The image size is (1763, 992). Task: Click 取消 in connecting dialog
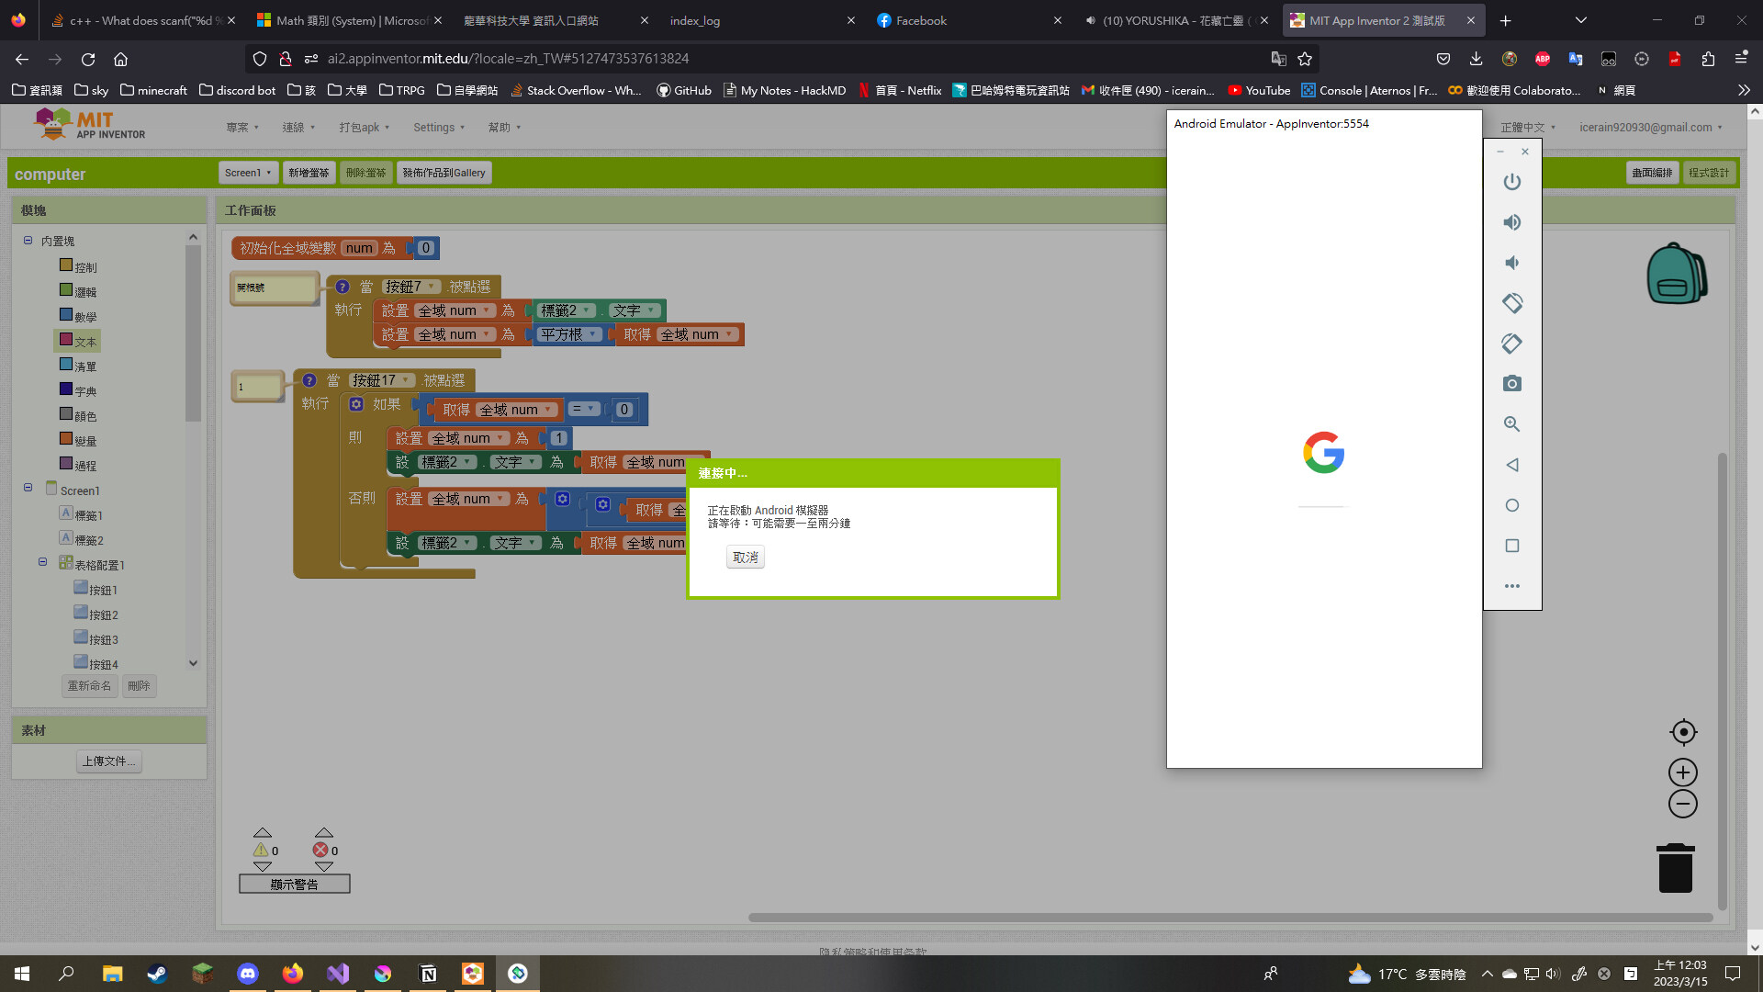pos(745,558)
